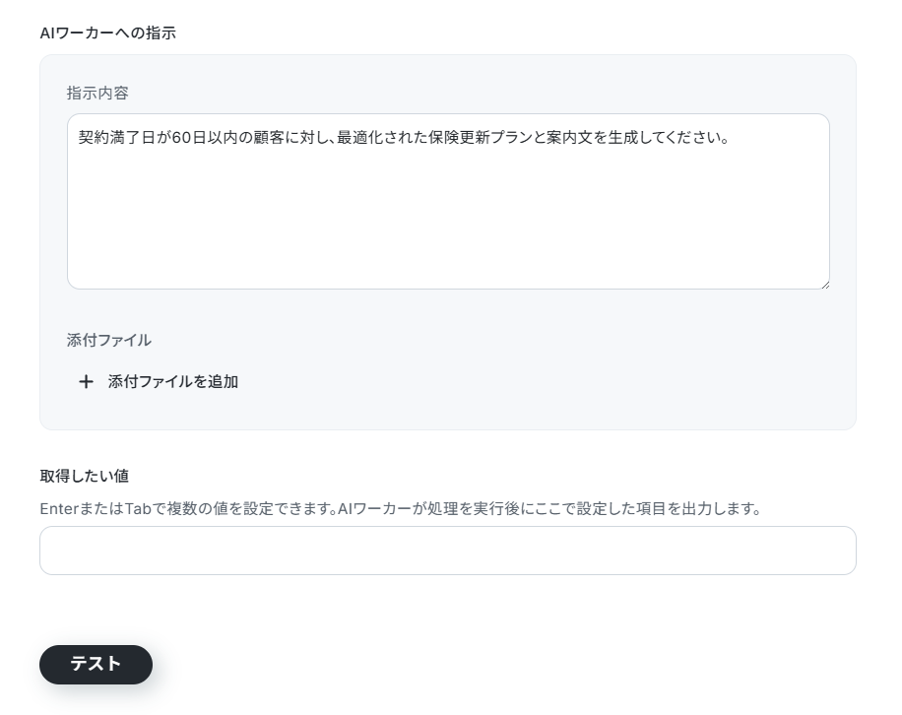Image resolution: width=902 pixels, height=715 pixels.
Task: Click the 添付ファイル section label
Action: tap(109, 341)
